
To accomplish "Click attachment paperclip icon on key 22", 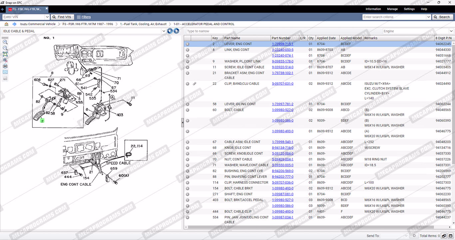I will coord(195,84).
